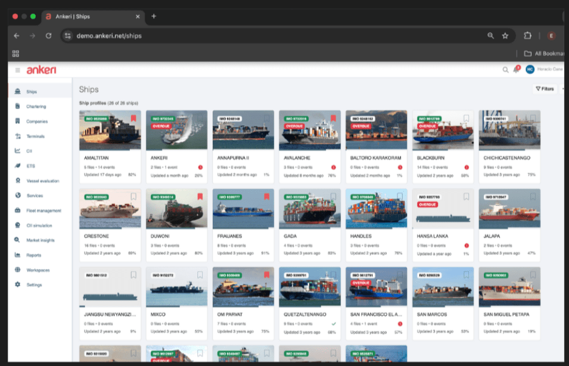Image resolution: width=569 pixels, height=366 pixels.
Task: Collapse the sidebar with the hamburger icon
Action: (19, 70)
